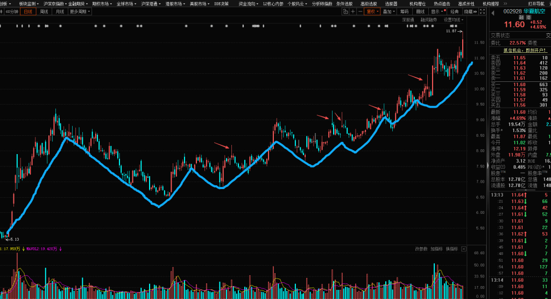Switch chart to 月线 monthly period
The width and height of the screenshot is (551, 299).
pyautogui.click(x=60, y=11)
